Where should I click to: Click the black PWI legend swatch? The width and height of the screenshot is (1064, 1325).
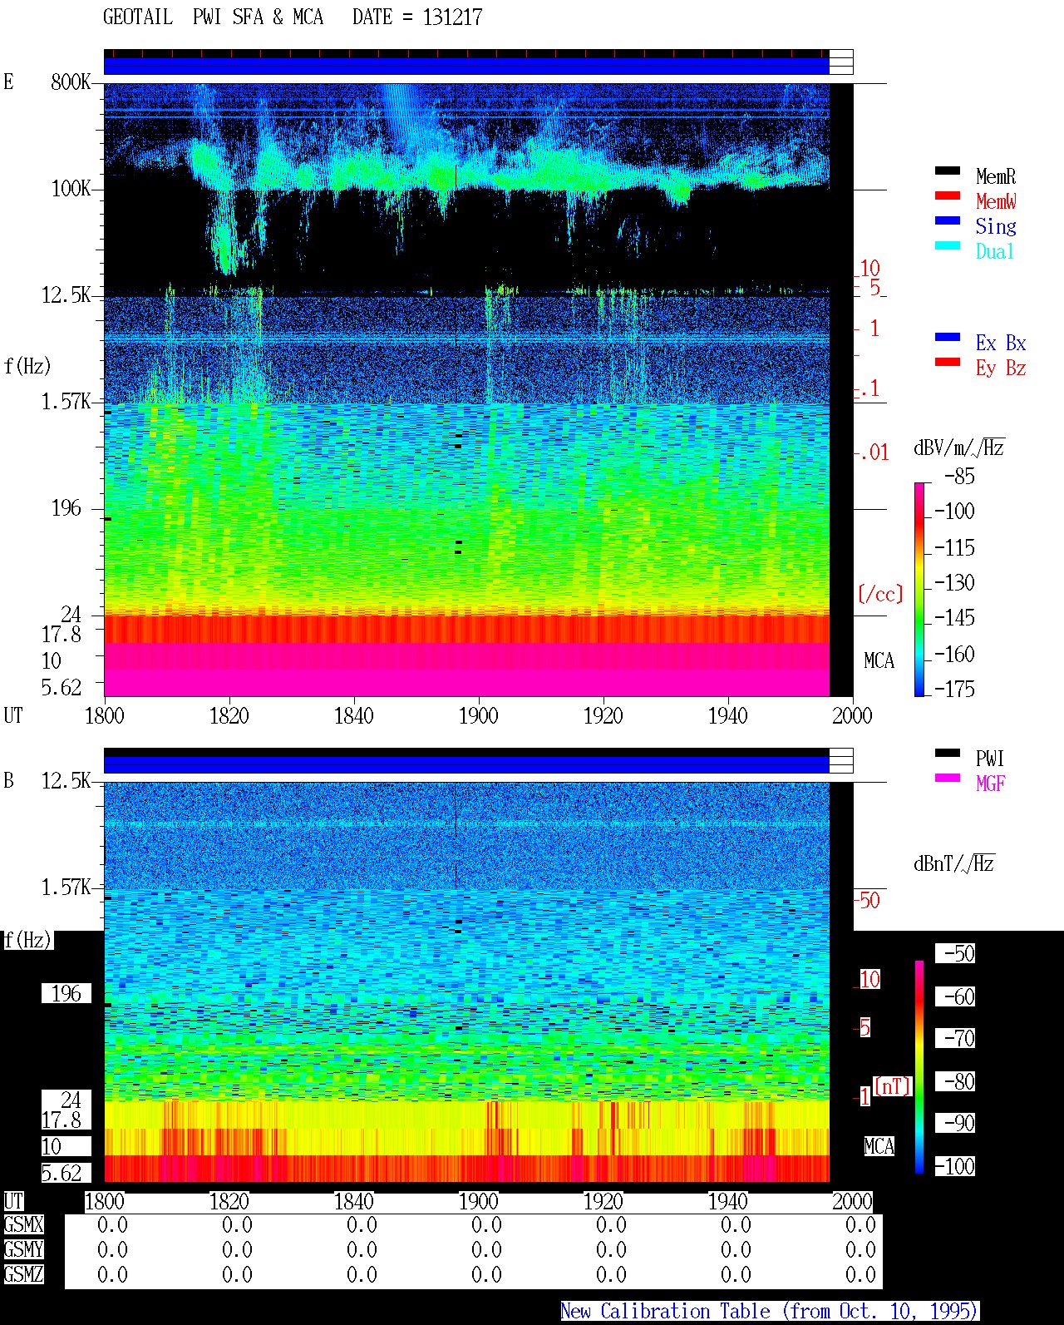coord(948,753)
